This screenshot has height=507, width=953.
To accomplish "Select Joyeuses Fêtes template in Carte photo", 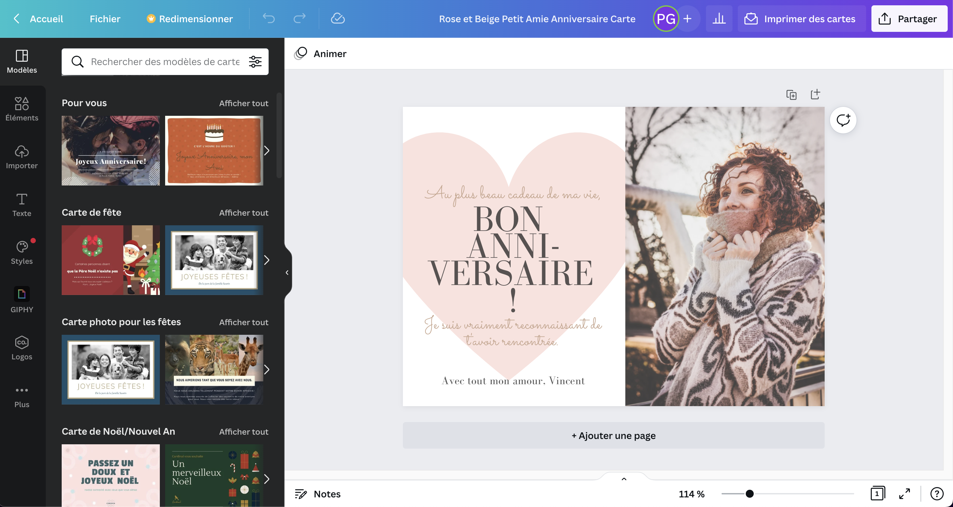I will tap(111, 370).
